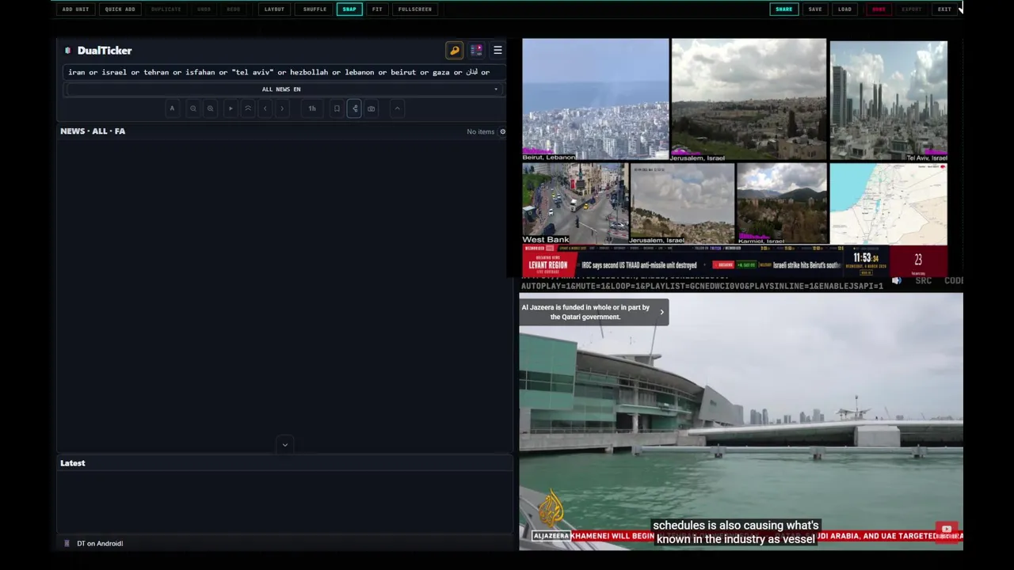Click the down chevron above Latest section
The height and width of the screenshot is (570, 1014).
(285, 445)
